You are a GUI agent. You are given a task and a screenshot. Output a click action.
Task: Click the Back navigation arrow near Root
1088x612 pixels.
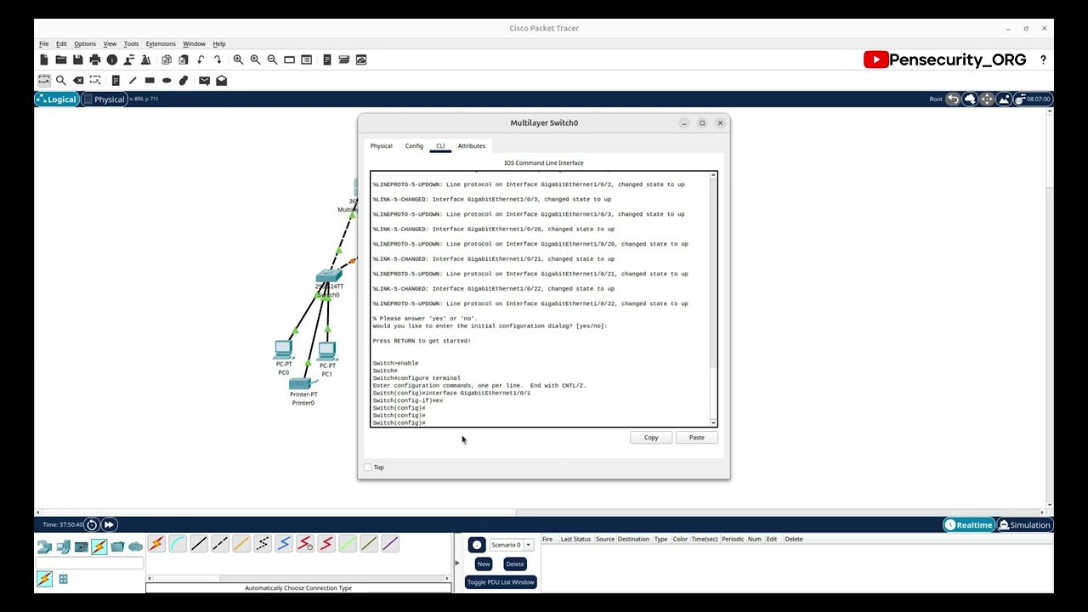(953, 99)
